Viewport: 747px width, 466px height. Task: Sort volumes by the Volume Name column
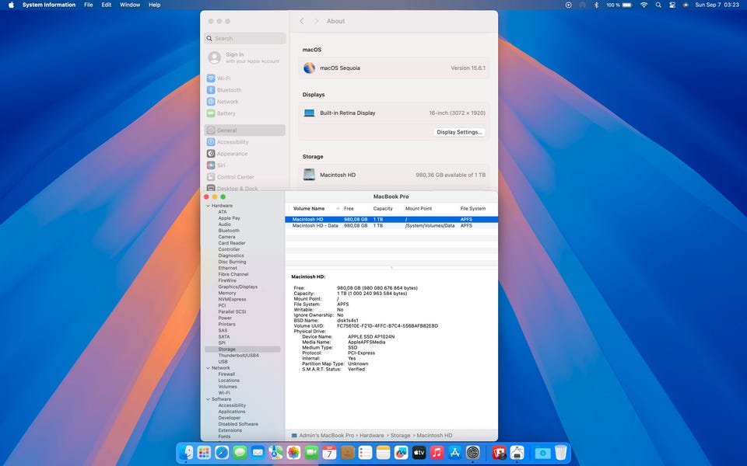coord(309,209)
